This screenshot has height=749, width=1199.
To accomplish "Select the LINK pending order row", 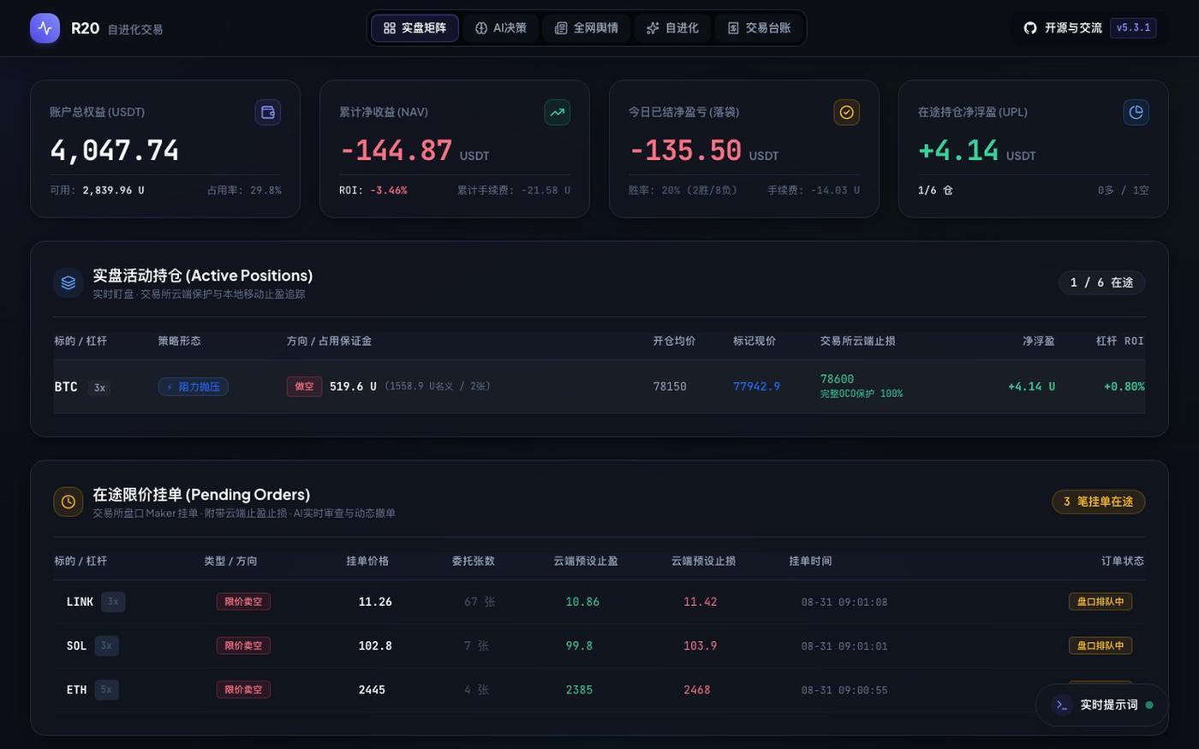I will point(599,602).
